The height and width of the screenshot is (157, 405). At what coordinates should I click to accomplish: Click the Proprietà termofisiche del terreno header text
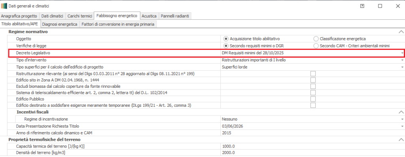(x=45, y=140)
